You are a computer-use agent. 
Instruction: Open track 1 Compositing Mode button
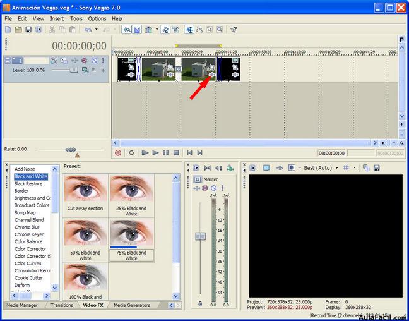point(85,70)
